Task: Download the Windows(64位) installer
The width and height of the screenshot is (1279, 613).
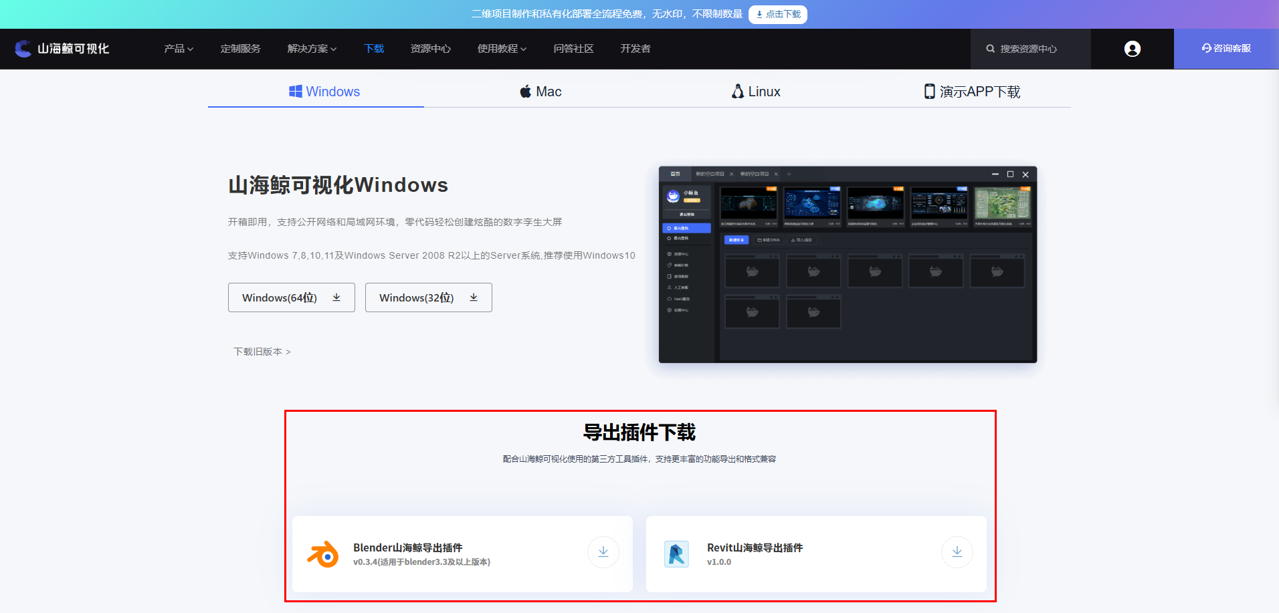Action: pos(292,297)
